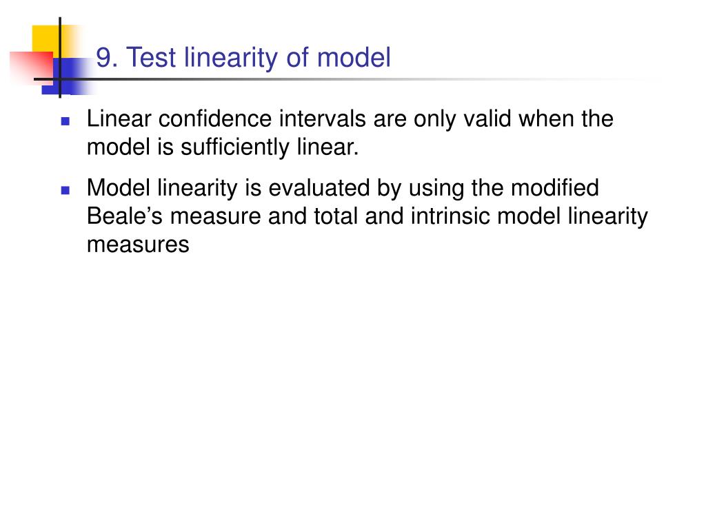Click the last line reading "measures"

[138, 245]
